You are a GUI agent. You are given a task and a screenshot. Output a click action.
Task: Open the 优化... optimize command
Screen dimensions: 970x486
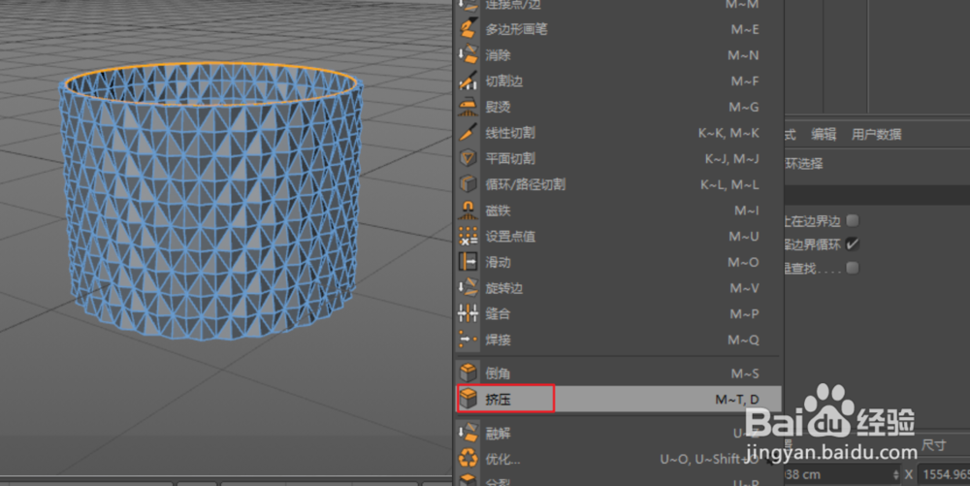[x=619, y=459]
